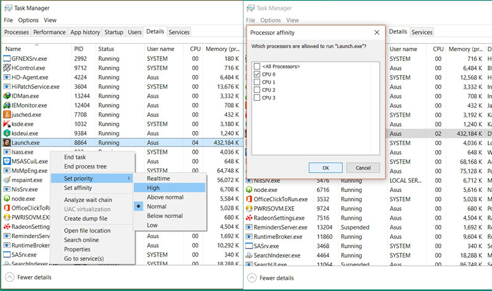This screenshot has width=492, height=291.
Task: Choose Set affinity from context menu
Action: [78, 188]
